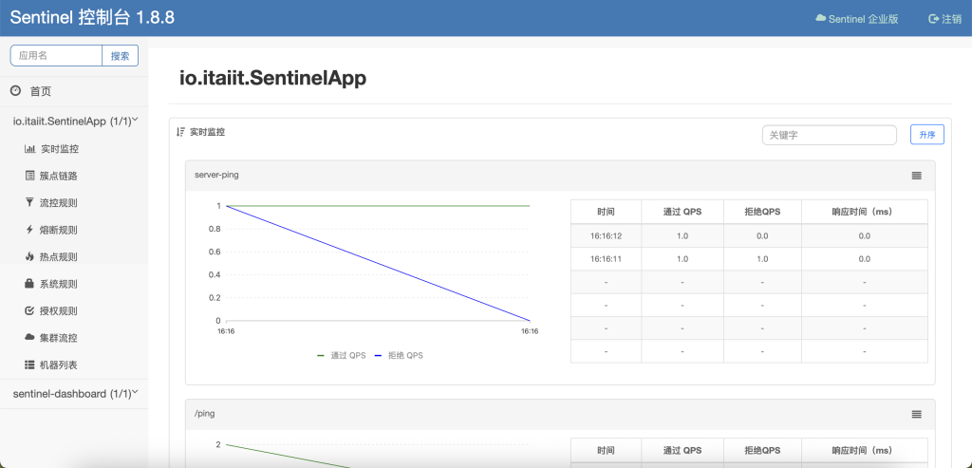Image resolution: width=972 pixels, height=468 pixels.
Task: Click the flame icon for 热点规则
Action: tap(29, 256)
